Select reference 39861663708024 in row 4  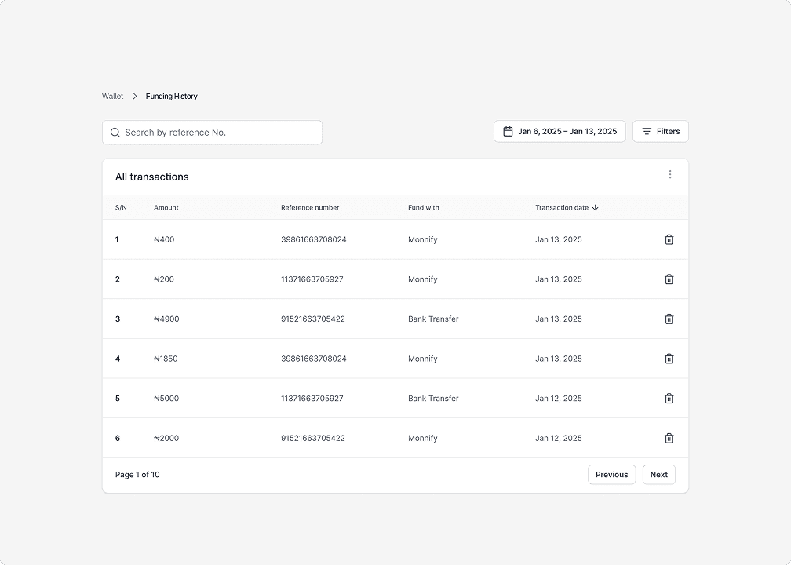coord(314,359)
